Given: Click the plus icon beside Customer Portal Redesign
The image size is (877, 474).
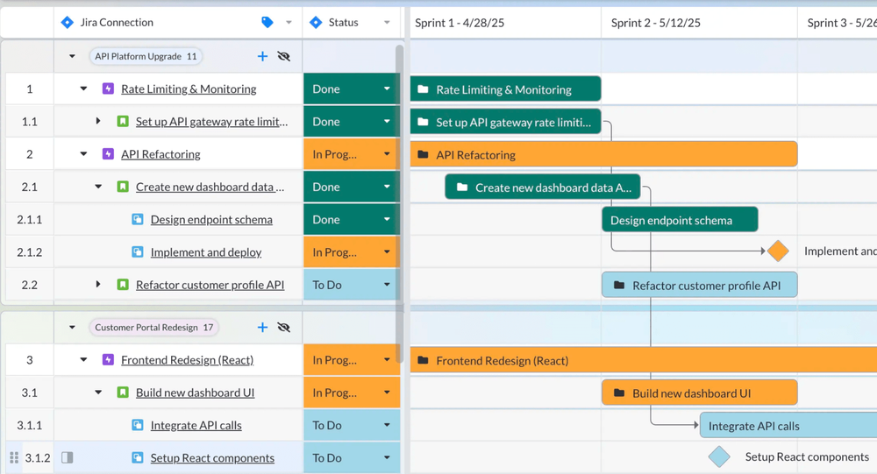Looking at the screenshot, I should 262,327.
